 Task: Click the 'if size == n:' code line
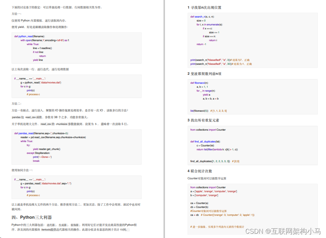(x=209, y=36)
